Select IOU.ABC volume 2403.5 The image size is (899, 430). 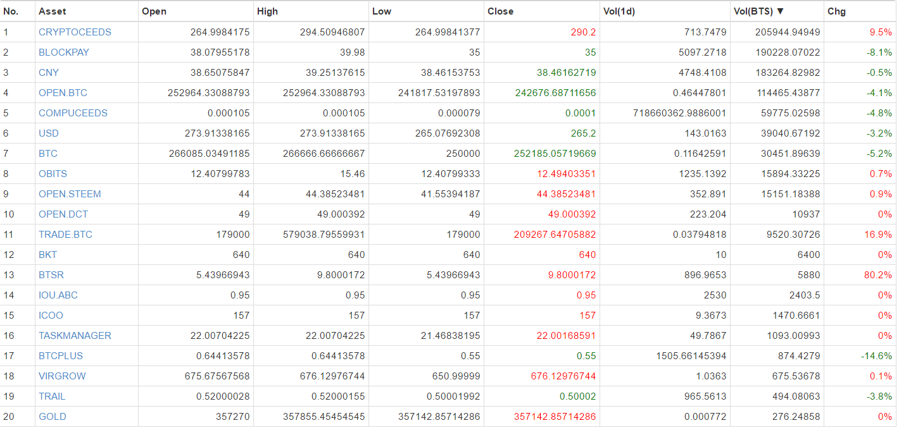click(803, 295)
